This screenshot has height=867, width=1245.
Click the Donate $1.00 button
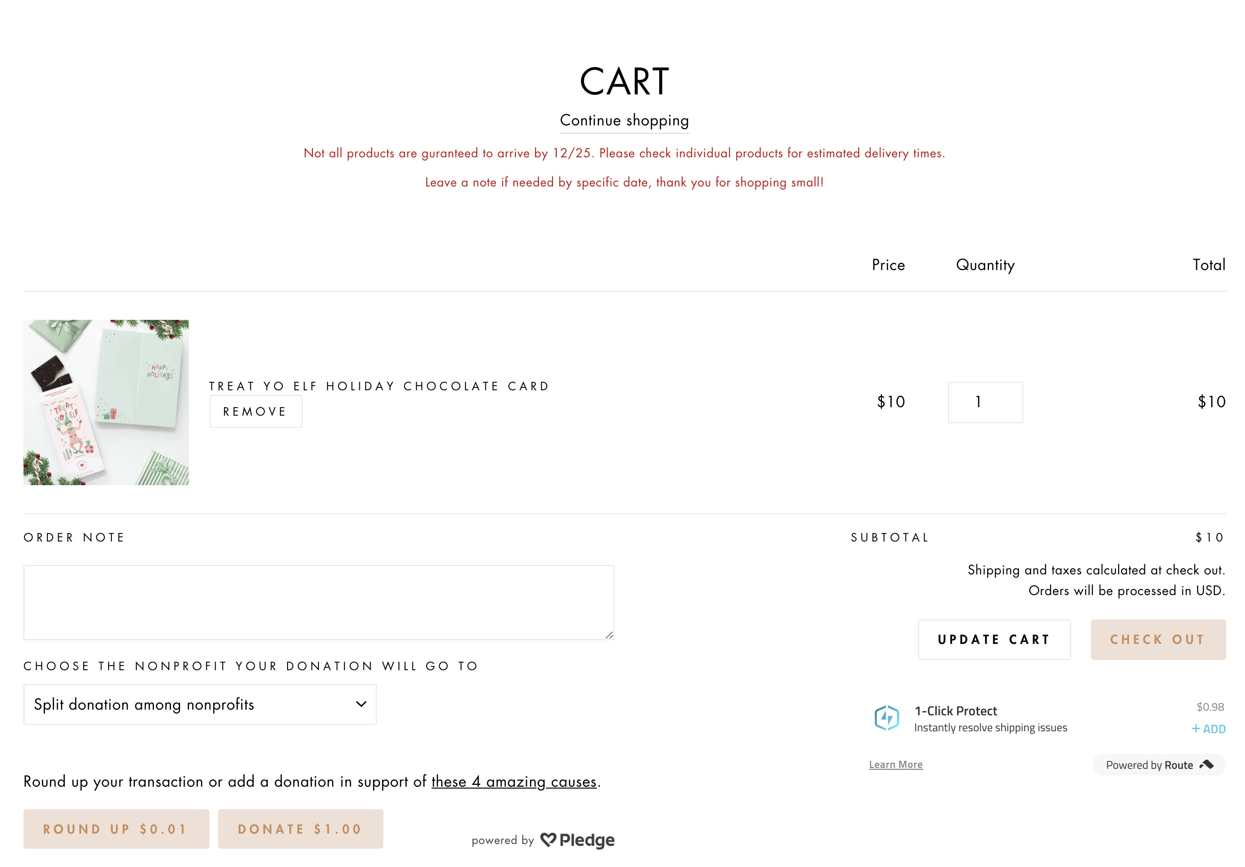pos(300,829)
